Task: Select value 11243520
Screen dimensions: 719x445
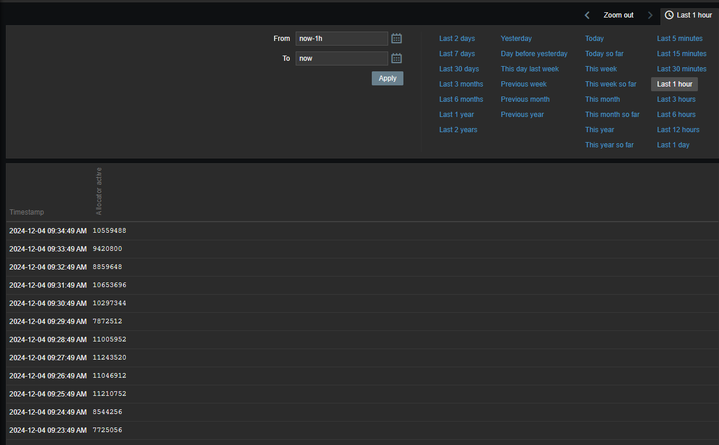Action: point(109,358)
